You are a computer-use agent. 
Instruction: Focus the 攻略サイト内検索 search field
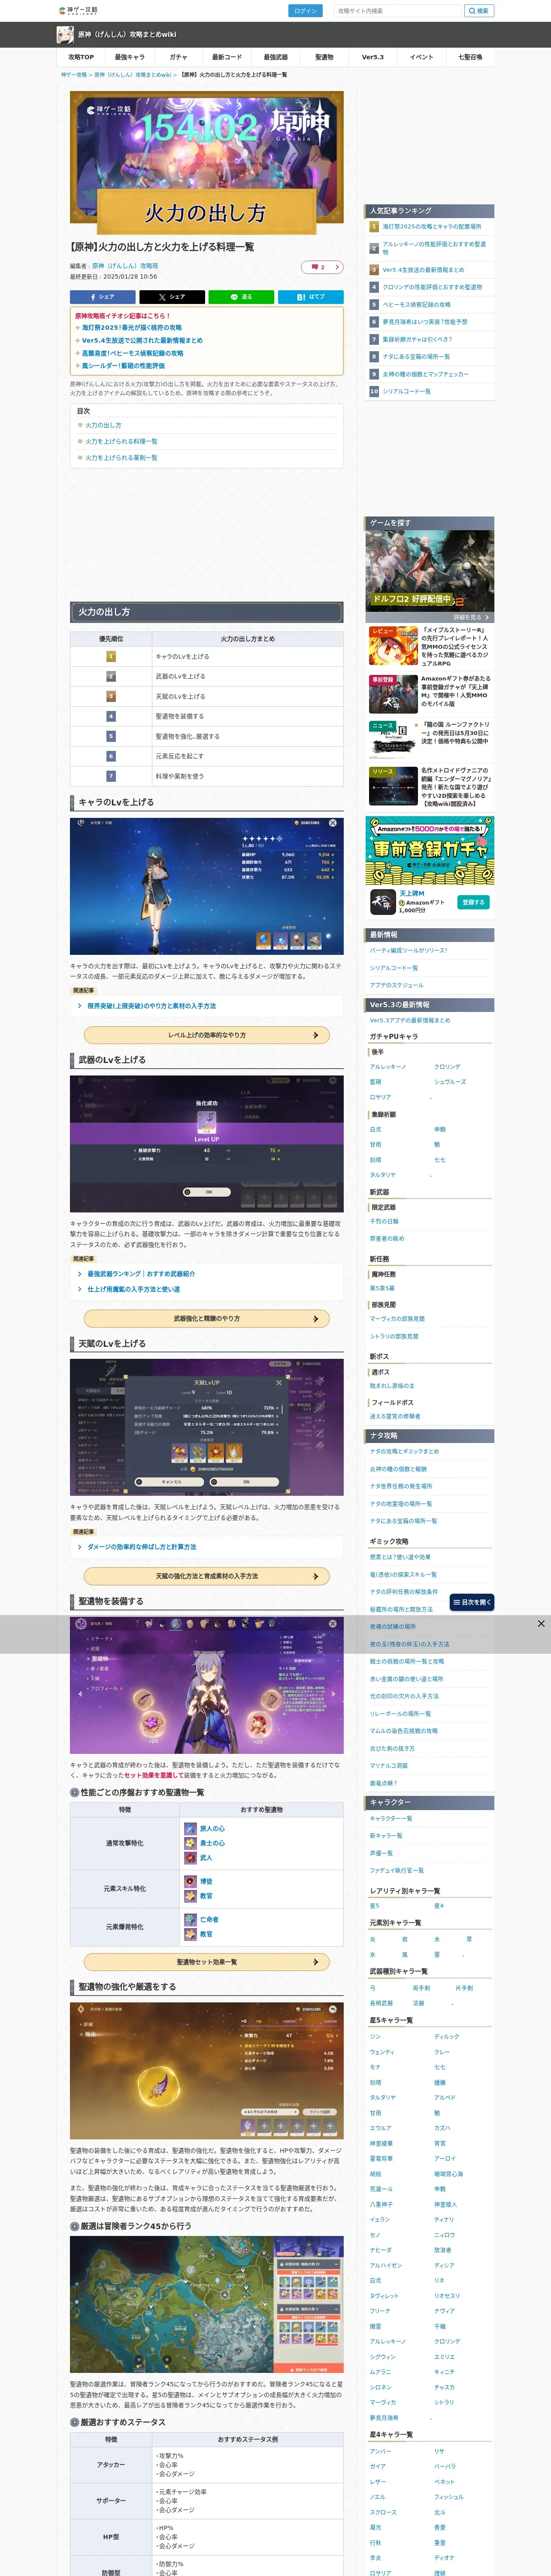(398, 11)
